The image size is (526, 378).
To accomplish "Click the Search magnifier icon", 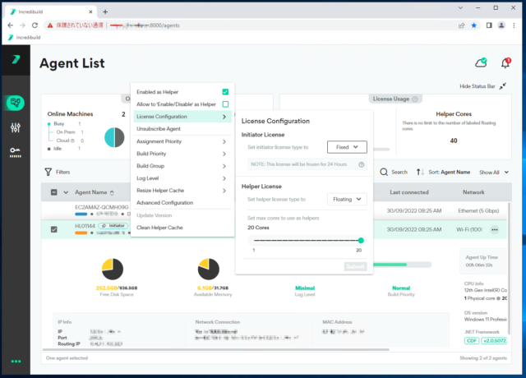I will (x=385, y=173).
